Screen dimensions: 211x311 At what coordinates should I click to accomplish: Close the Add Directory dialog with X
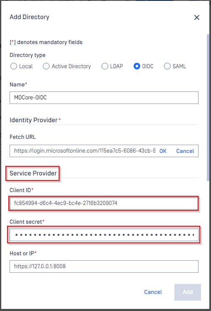coord(196,17)
